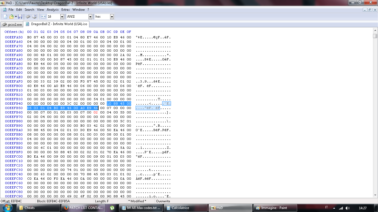Click offset row 00EEFB50
The width and height of the screenshot is (378, 212).
click(14, 108)
